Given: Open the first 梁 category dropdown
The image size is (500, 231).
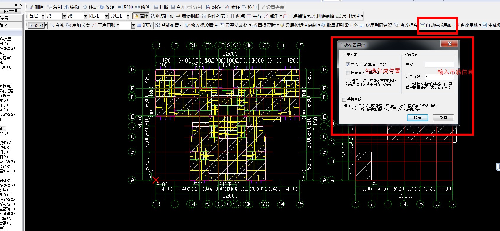Looking at the screenshot, I should click(x=64, y=16).
